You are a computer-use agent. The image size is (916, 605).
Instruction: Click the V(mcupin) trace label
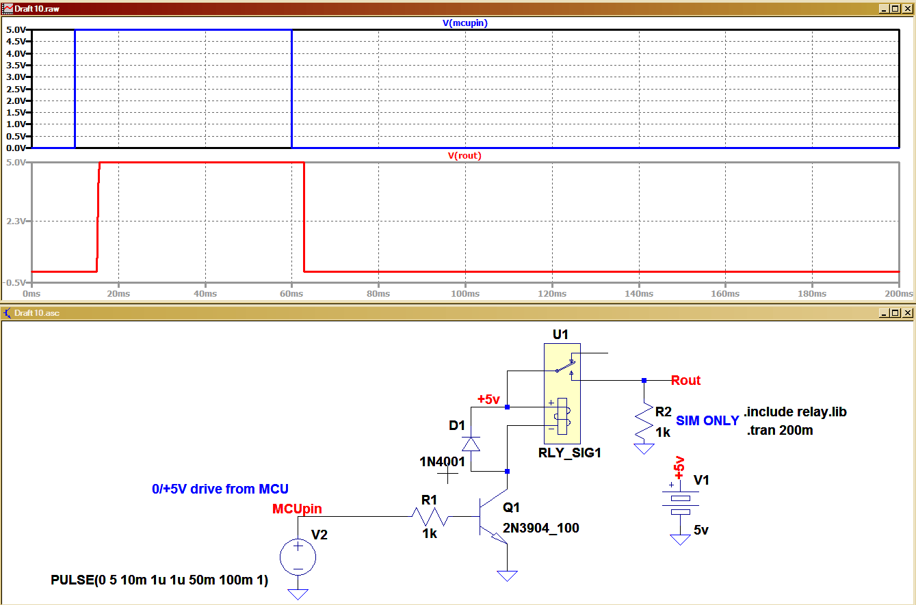[x=464, y=23]
